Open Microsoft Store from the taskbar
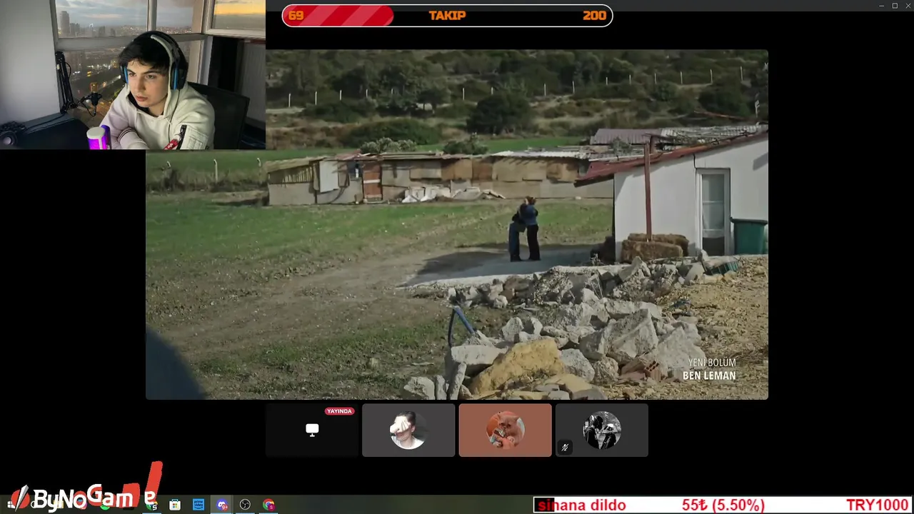Image resolution: width=914 pixels, height=514 pixels. click(175, 505)
